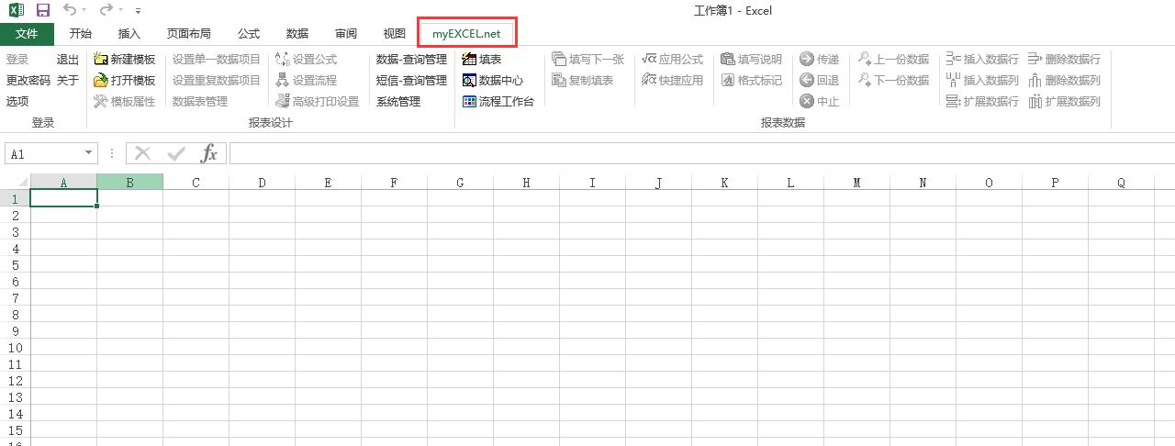Click the Redo arrow in title bar
1175x446 pixels.
106,11
